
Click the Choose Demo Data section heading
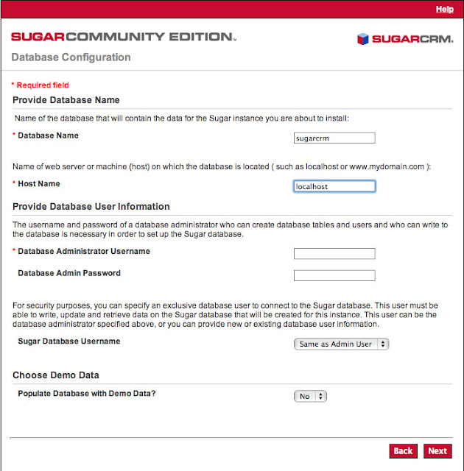(x=55, y=375)
